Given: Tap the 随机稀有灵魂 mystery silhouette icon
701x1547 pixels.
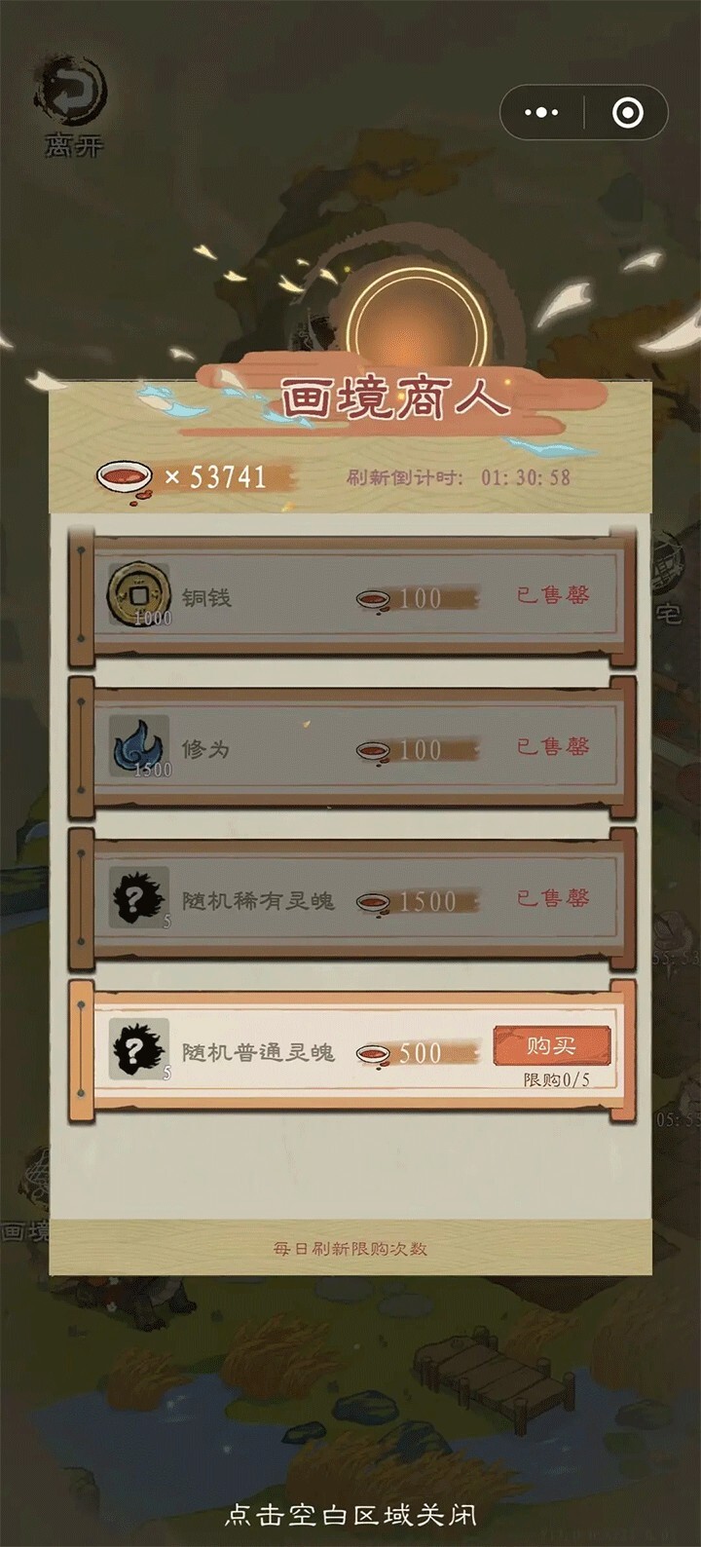Looking at the screenshot, I should (138, 898).
